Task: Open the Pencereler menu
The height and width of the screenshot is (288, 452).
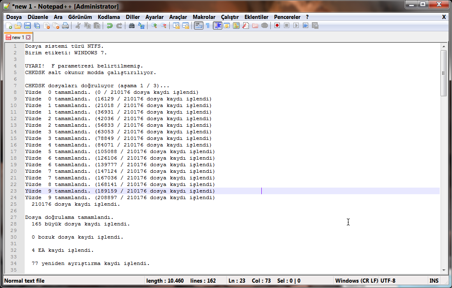Action: pyautogui.click(x=287, y=17)
